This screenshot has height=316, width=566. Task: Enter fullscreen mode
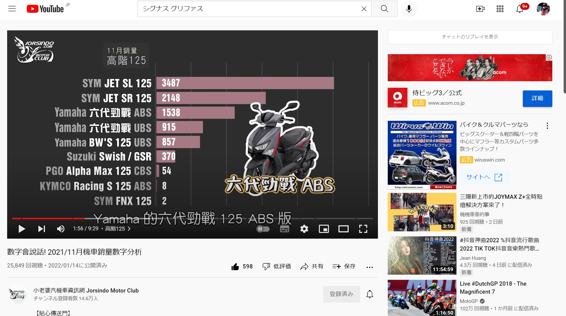363,229
